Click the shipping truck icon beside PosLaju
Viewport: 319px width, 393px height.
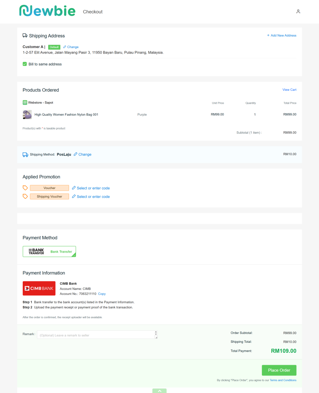tap(25, 154)
